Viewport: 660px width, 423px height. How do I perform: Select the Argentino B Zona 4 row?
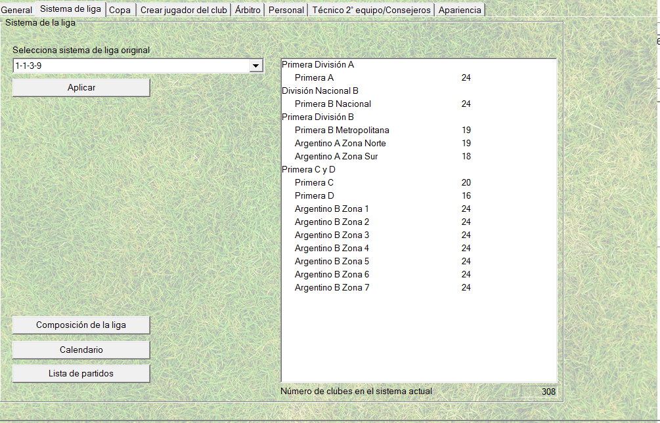[419, 248]
